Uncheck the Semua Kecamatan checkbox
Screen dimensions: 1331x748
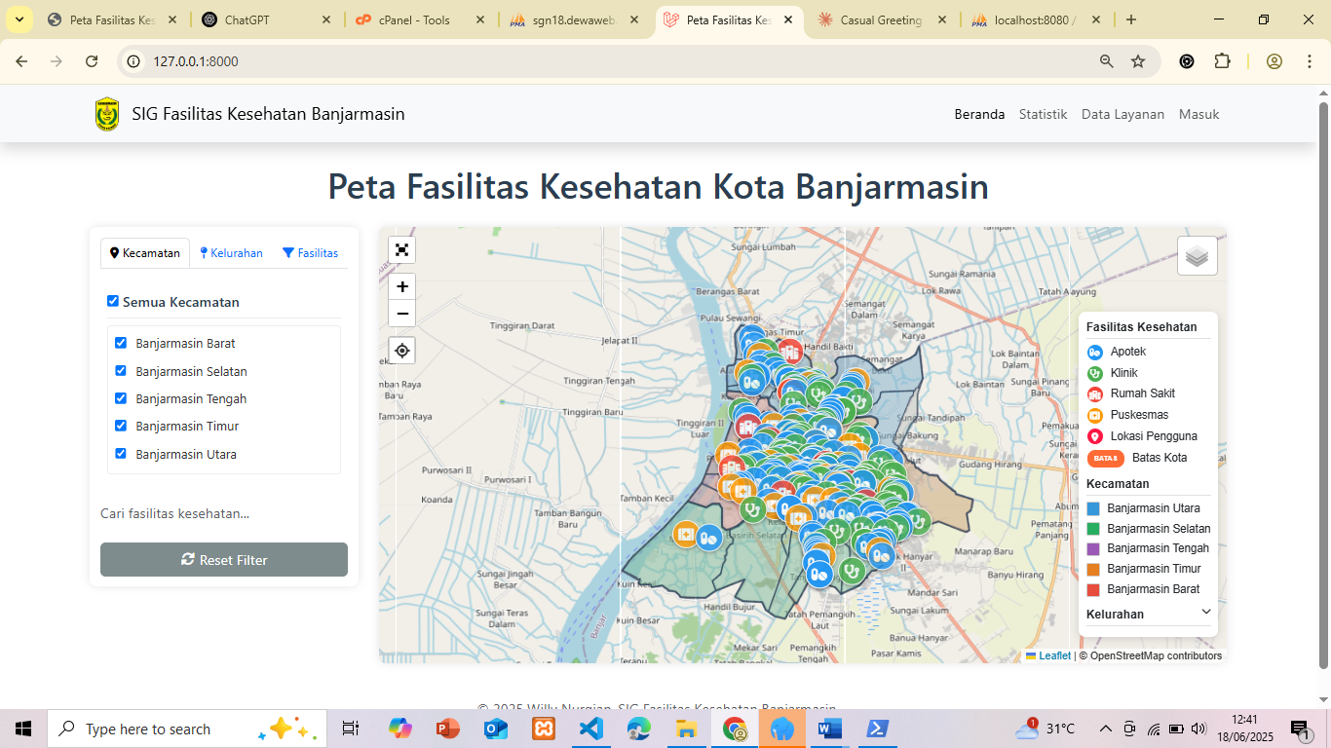114,301
